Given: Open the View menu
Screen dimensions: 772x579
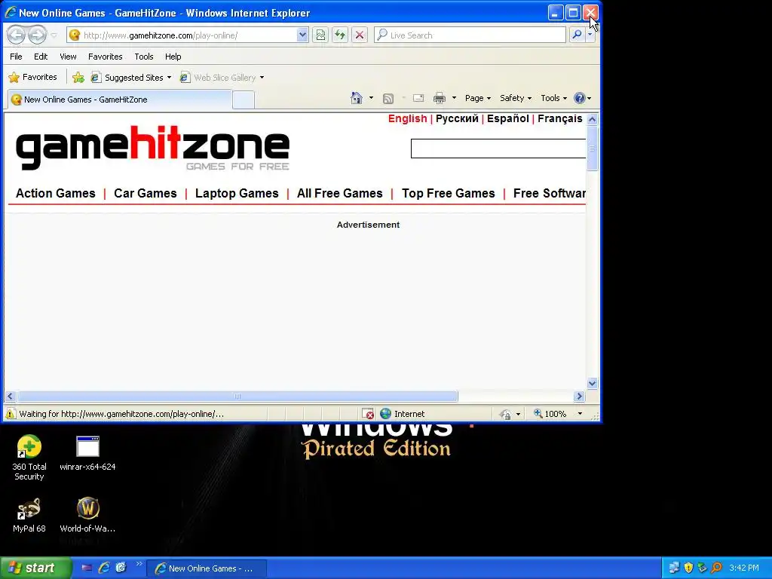Looking at the screenshot, I should [68, 57].
